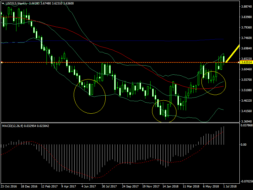Click the 0.00 level on MACD scale
This screenshot has height=190, width=253.
pos(244,144)
